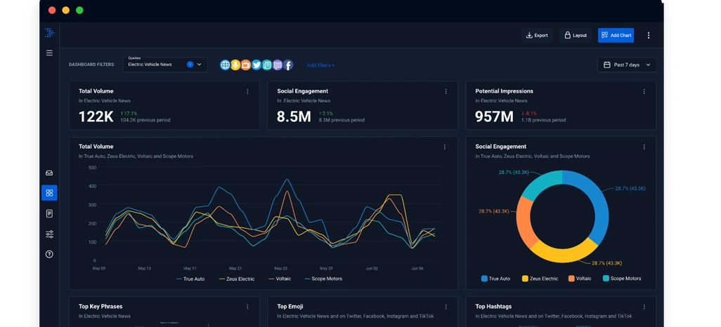Open the top bar three-dot overflow menu
The width and height of the screenshot is (721, 327).
648,35
